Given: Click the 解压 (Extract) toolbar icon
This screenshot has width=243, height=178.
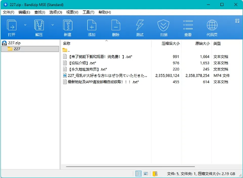Looking at the screenshot, I should [x=39, y=27].
